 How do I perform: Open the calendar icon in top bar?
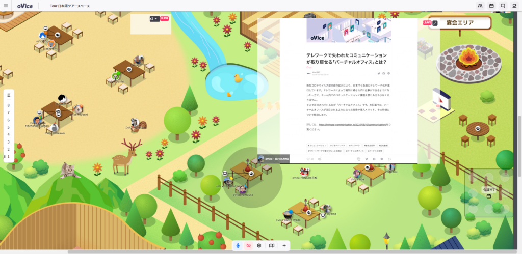pyautogui.click(x=491, y=6)
